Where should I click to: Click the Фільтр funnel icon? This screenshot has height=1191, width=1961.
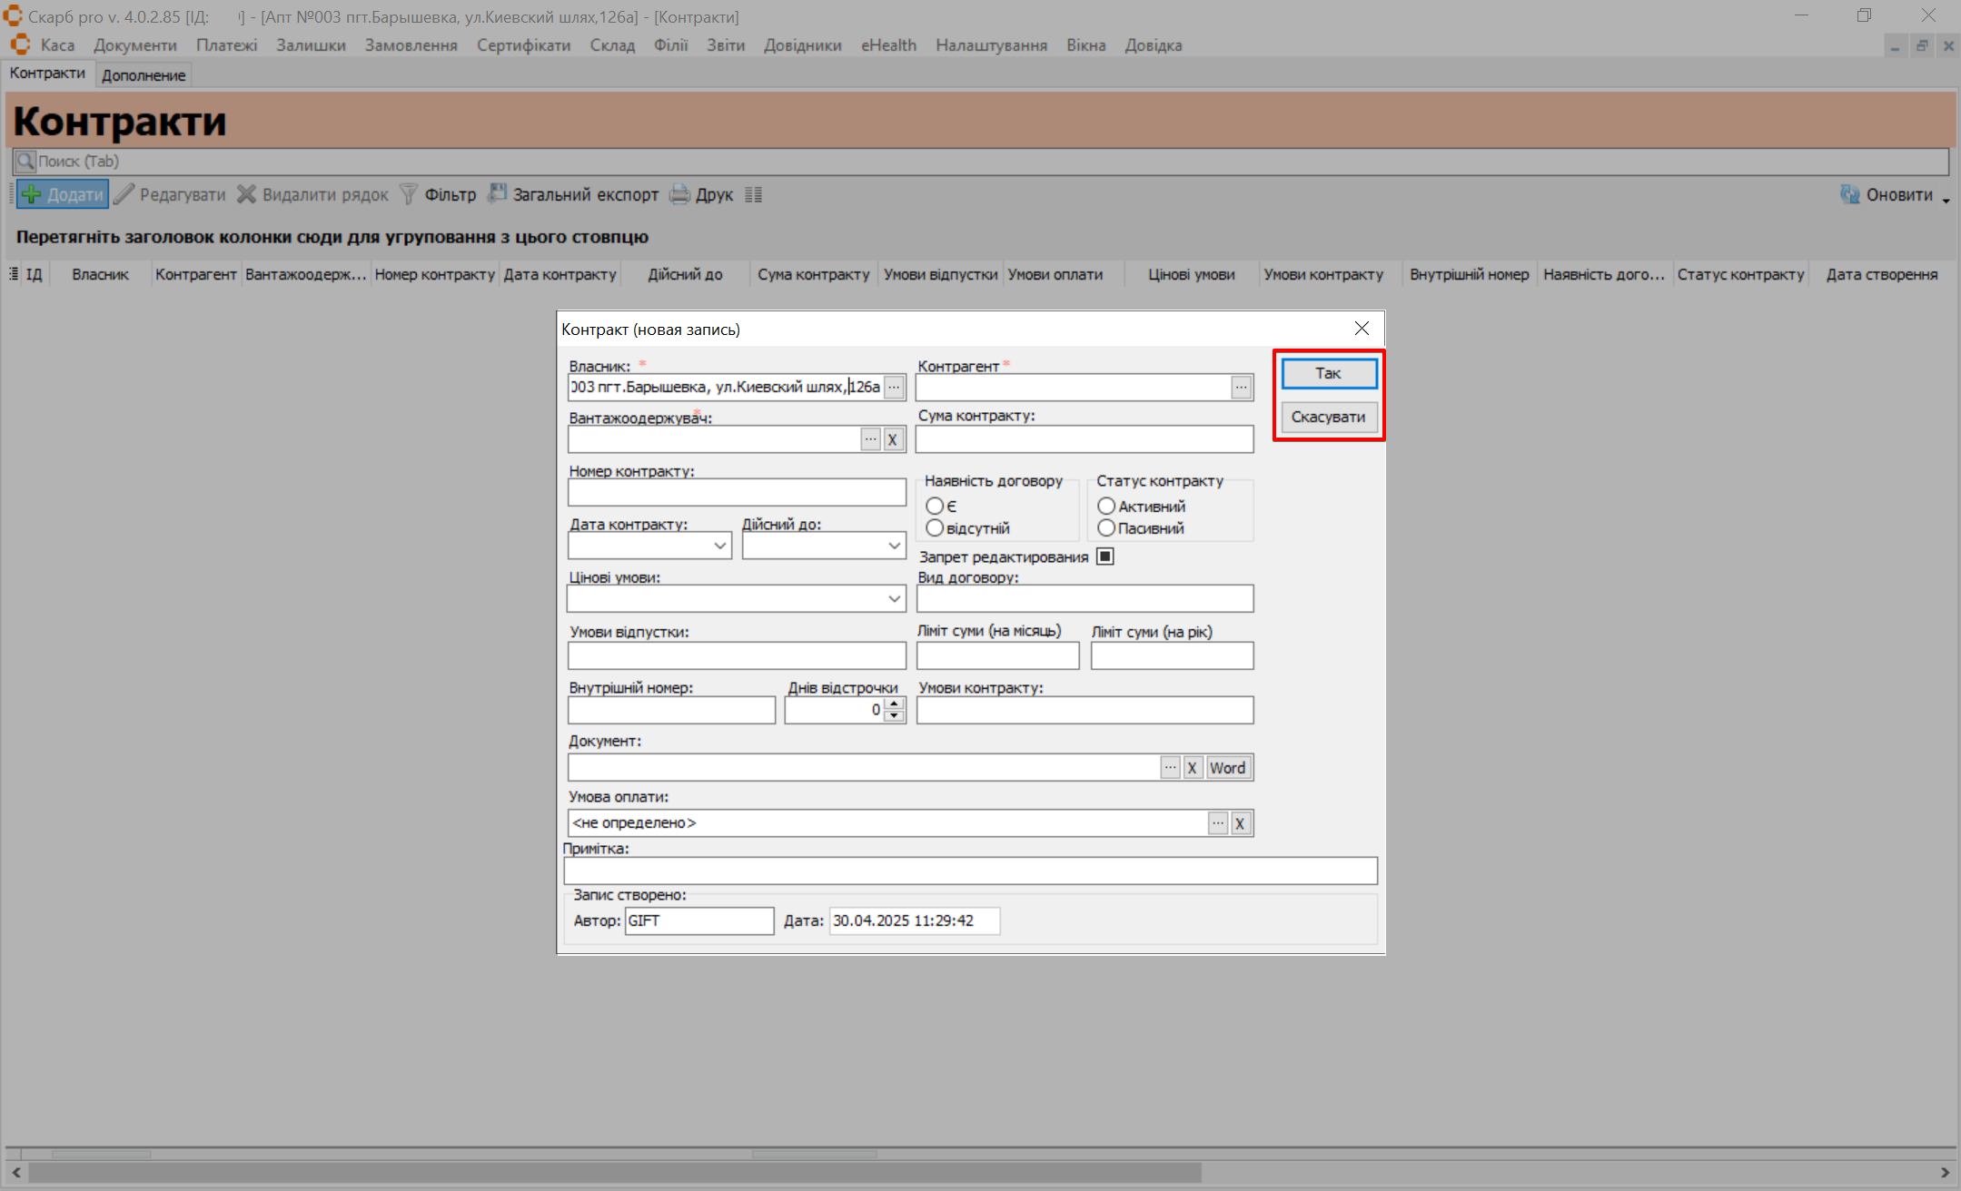tap(409, 194)
